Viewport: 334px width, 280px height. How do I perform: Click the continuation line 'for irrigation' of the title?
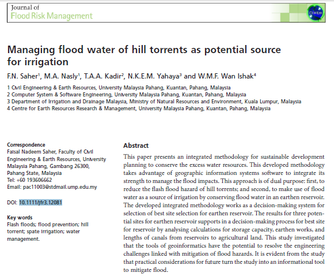(x=37, y=62)
